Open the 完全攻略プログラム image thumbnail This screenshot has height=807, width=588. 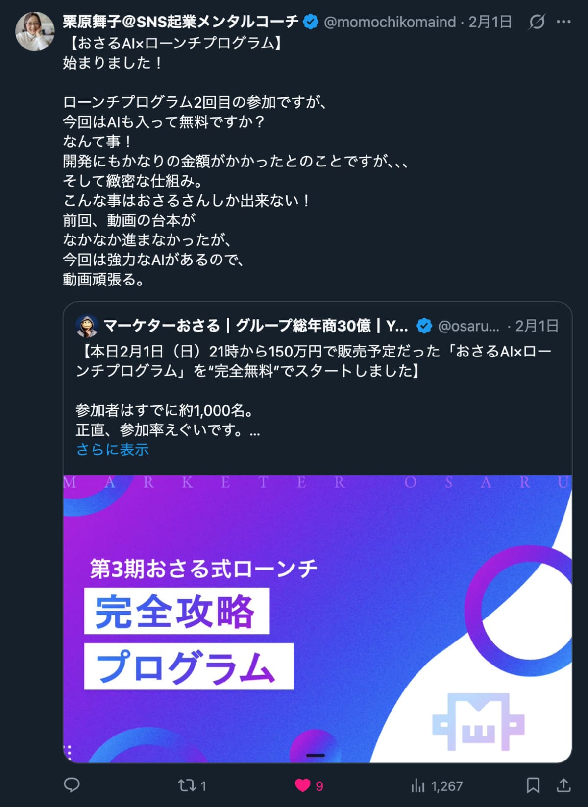pos(318,619)
